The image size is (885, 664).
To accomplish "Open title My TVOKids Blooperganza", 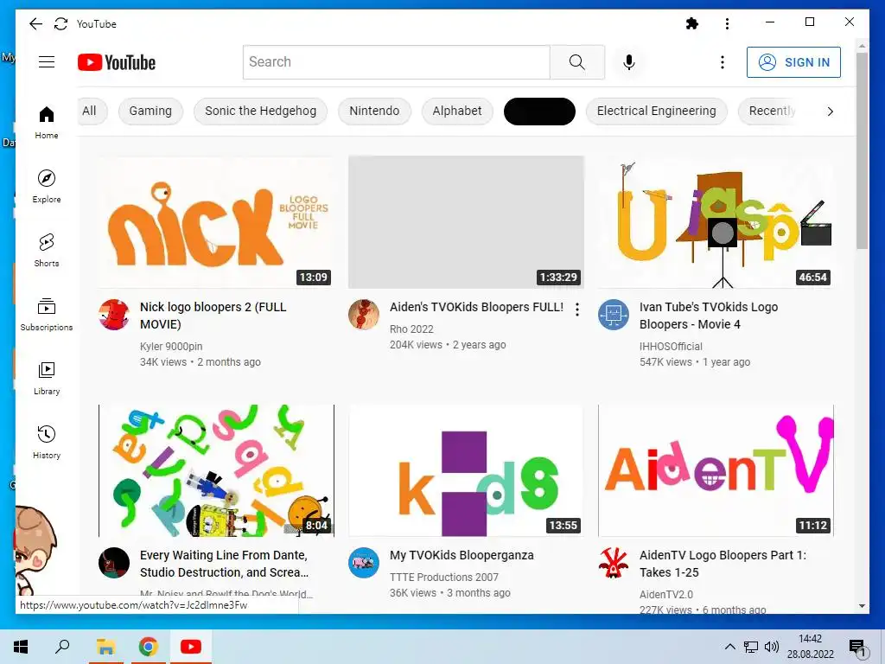I will click(x=462, y=555).
